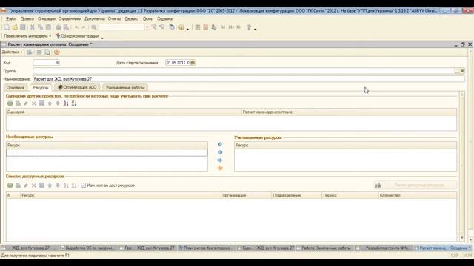Open the Переключить интерфейс dropdown
The image size is (474, 266).
click(27, 36)
